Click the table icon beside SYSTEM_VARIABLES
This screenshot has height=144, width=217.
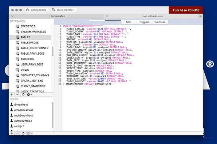click(x=17, y=32)
